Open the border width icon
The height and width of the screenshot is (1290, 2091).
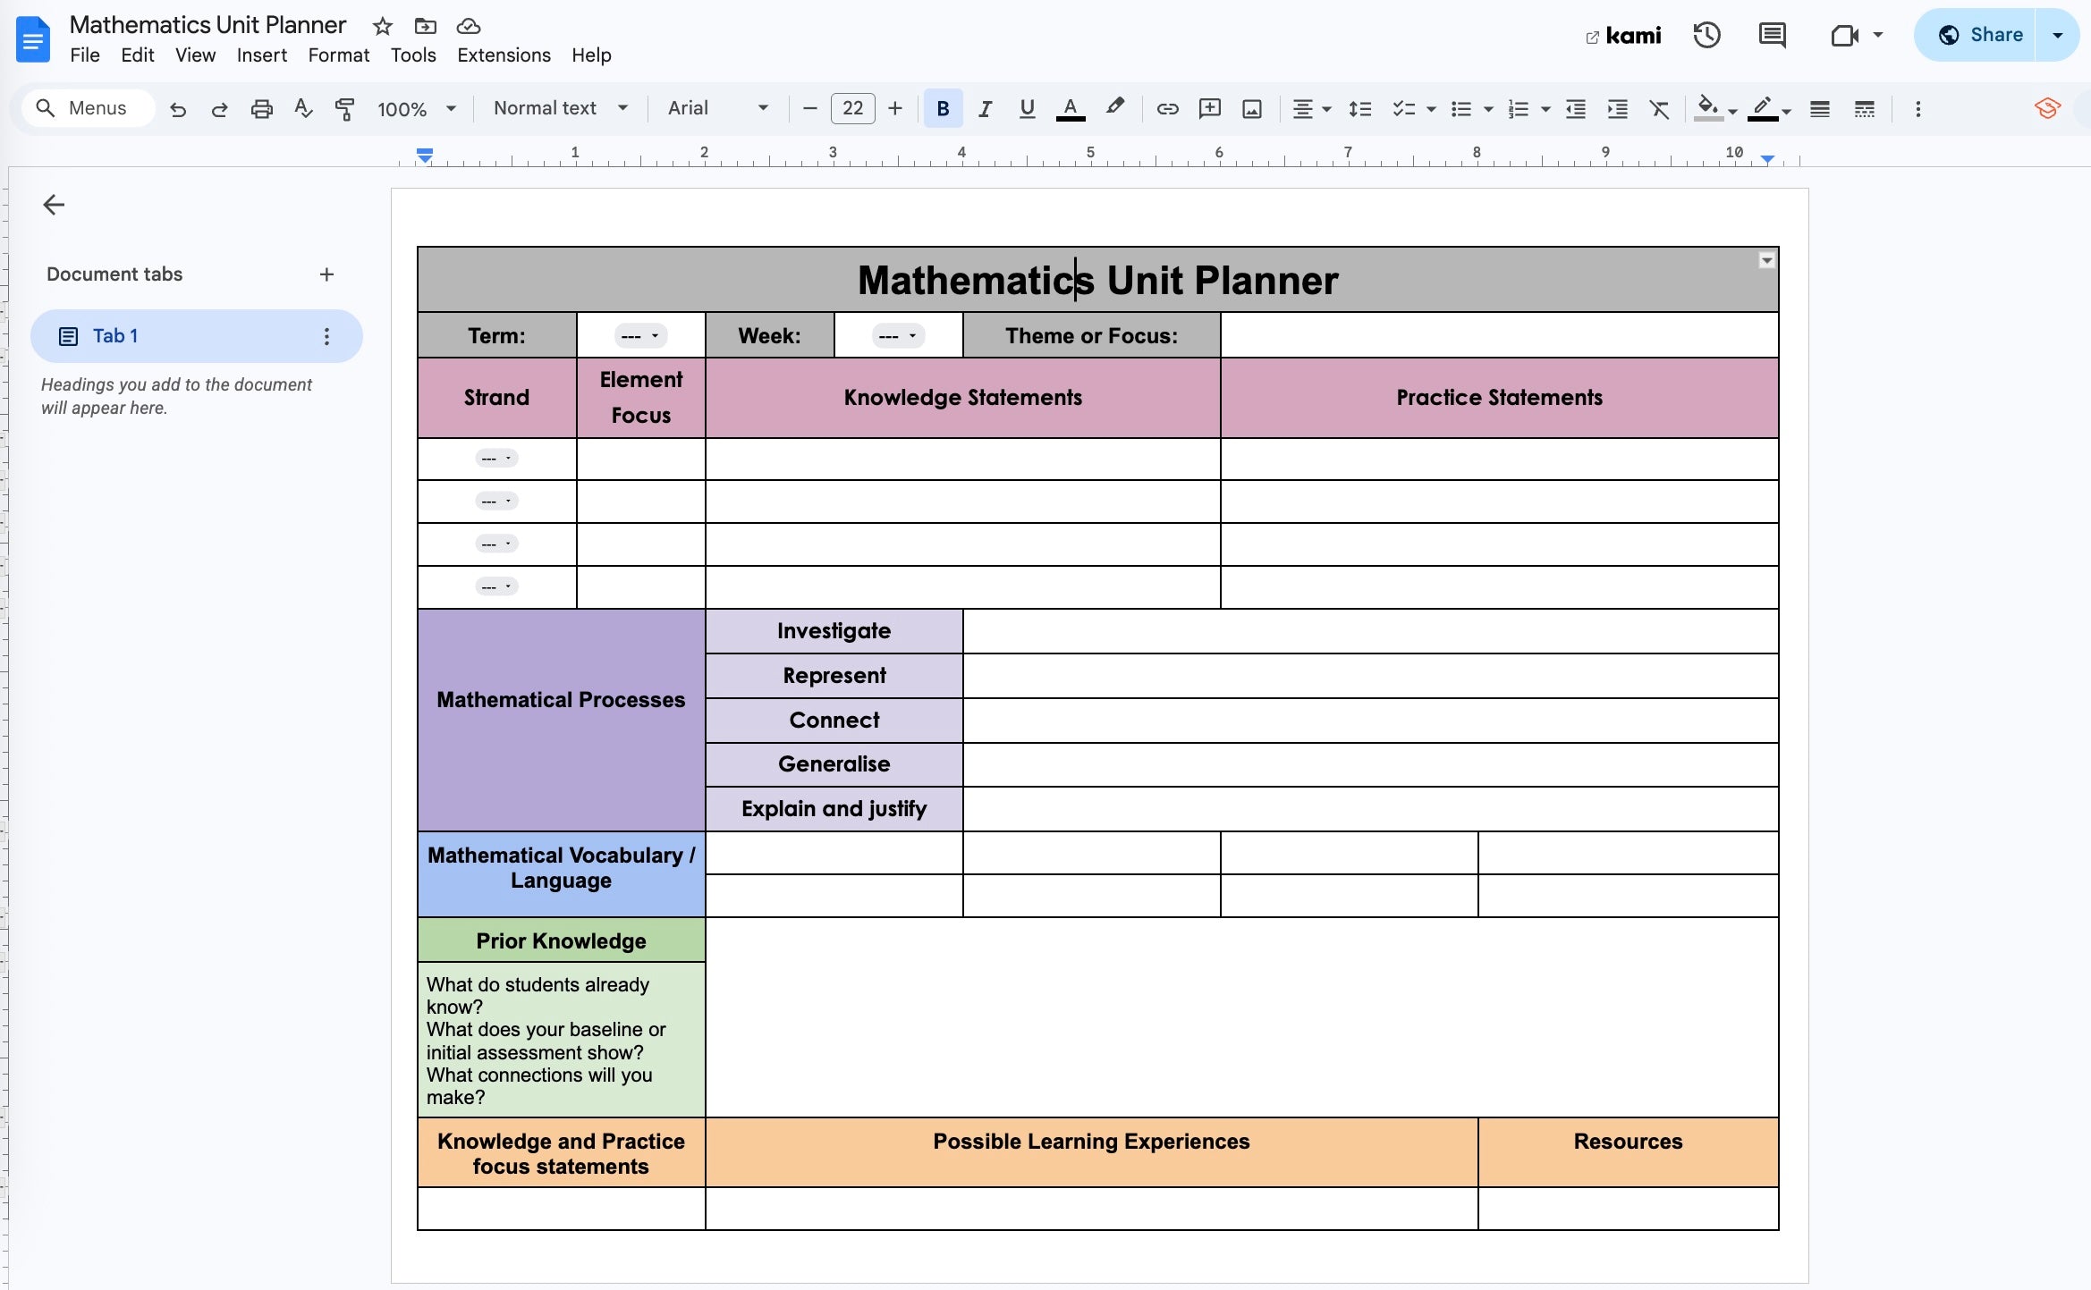pyautogui.click(x=1819, y=109)
